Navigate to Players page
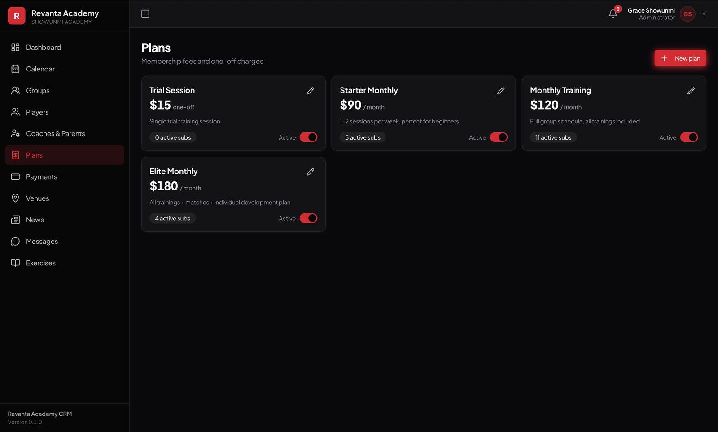718x432 pixels. point(65,112)
